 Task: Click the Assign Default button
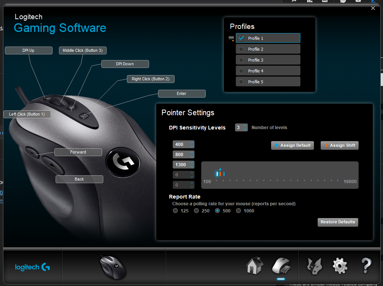pos(293,145)
